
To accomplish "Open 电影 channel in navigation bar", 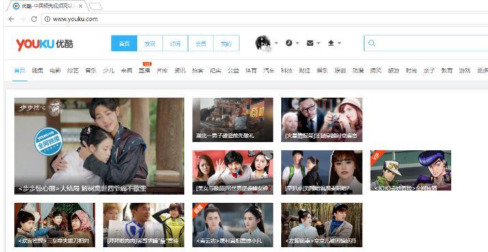I will pyautogui.click(x=55, y=71).
